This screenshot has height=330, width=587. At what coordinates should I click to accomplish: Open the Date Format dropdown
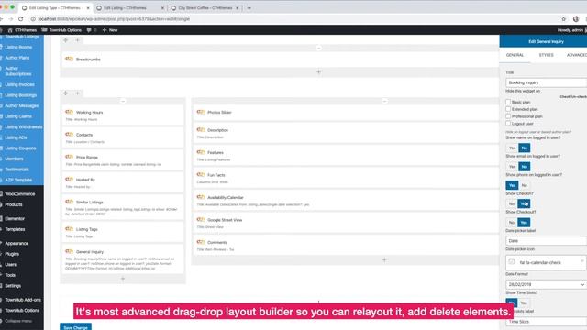click(547, 284)
